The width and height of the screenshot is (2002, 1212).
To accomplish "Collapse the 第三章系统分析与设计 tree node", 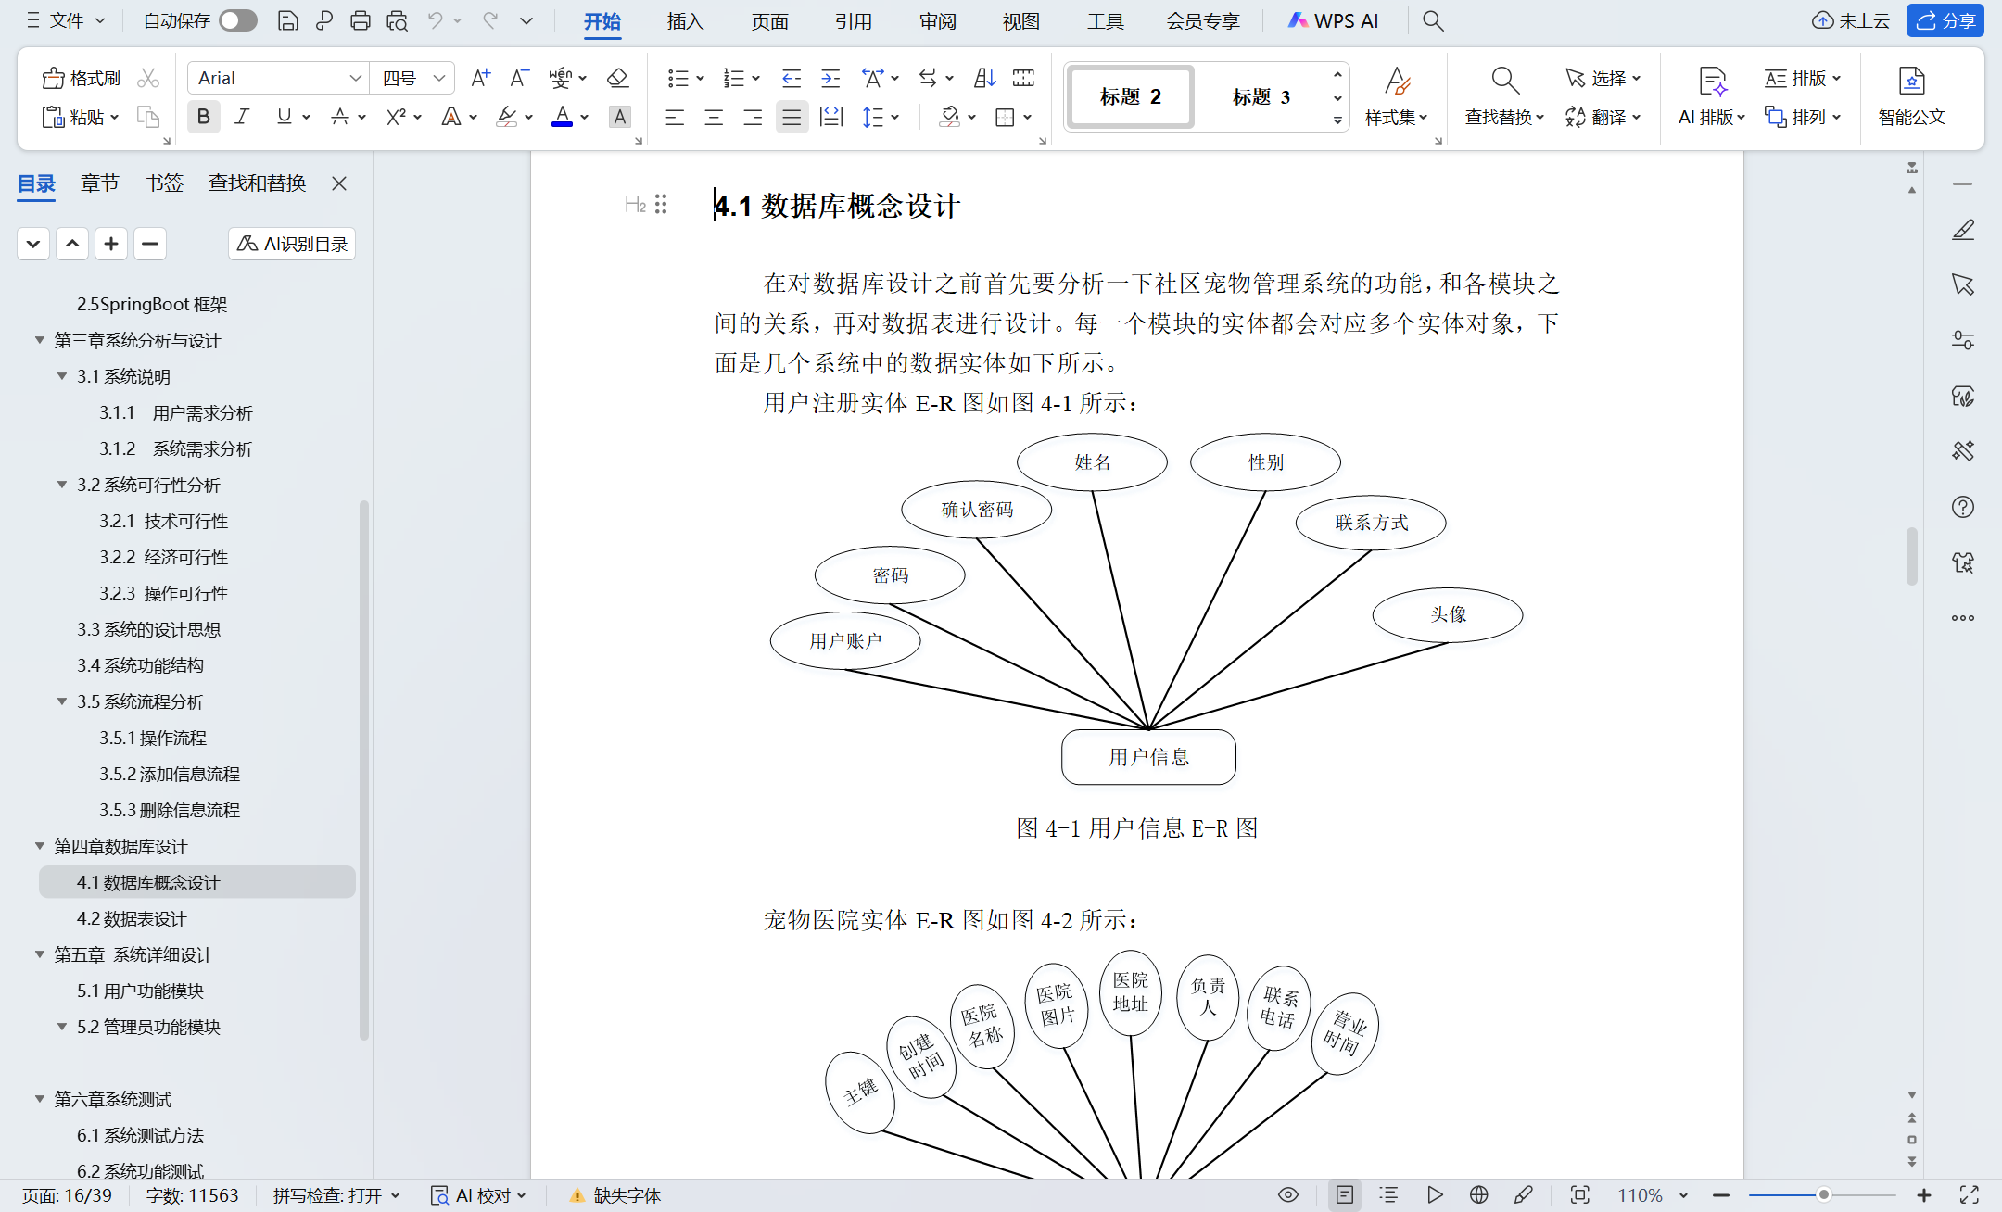I will 39,340.
